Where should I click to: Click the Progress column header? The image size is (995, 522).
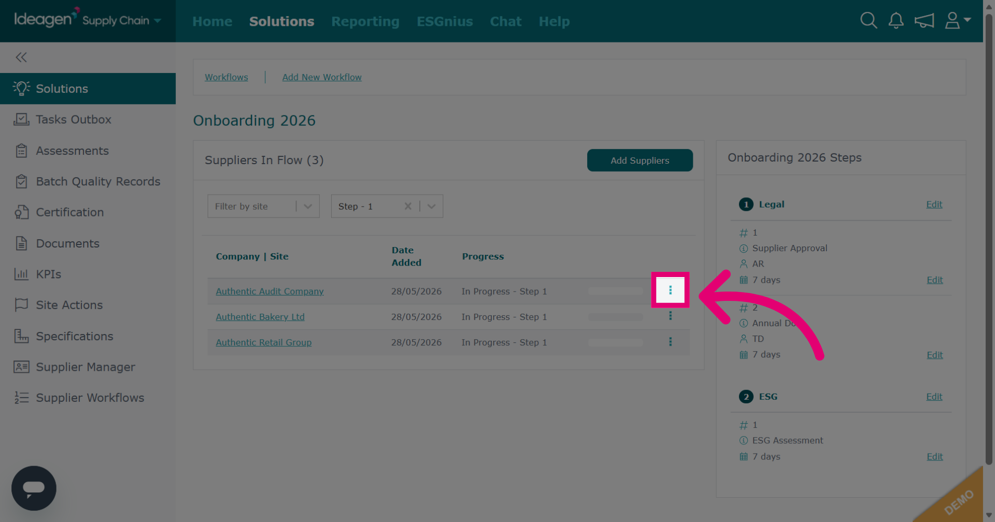[482, 256]
